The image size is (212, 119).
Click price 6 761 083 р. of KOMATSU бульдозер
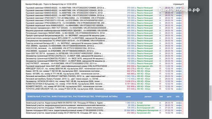pos(131,84)
